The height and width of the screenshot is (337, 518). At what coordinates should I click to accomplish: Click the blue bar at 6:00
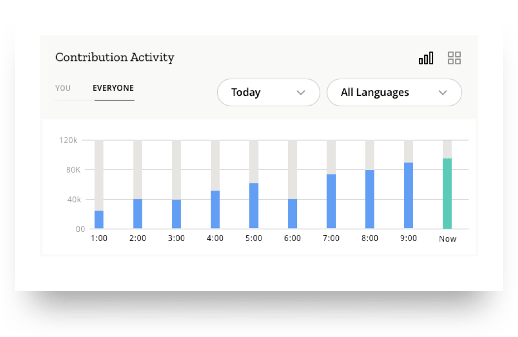click(292, 214)
